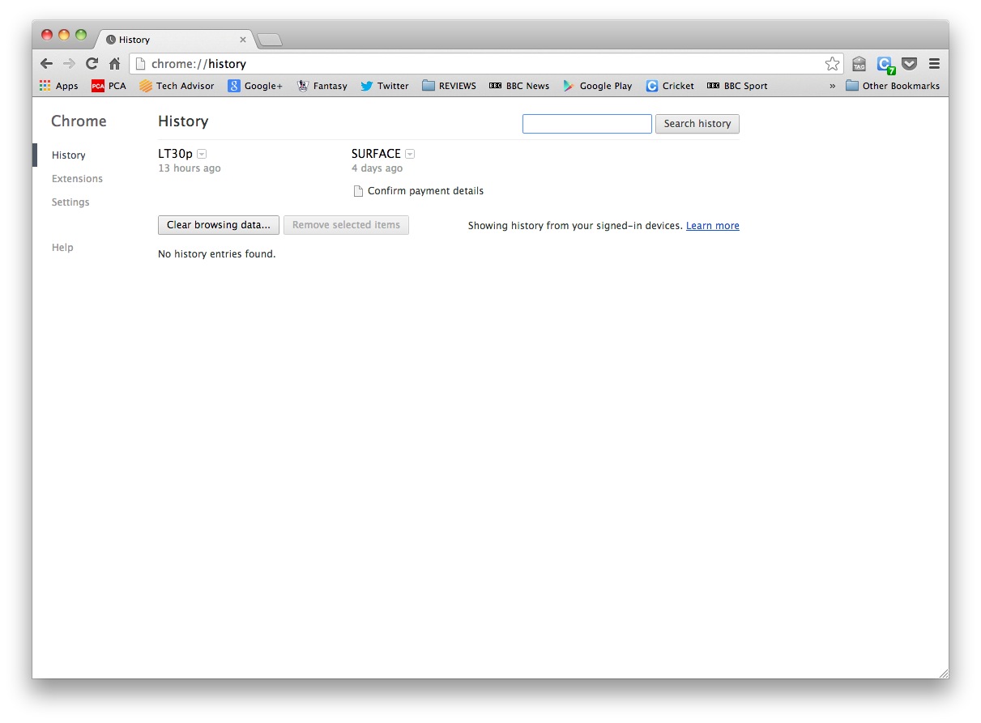Open the Fantasy bookmark
This screenshot has width=981, height=723.
pos(322,86)
